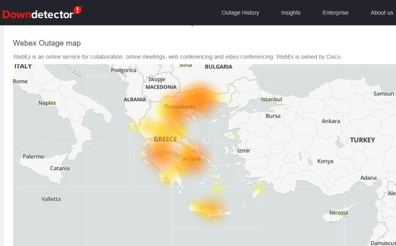Viewport: 396px width, 246px height.
Task: Click the Ankara city label
Action: 330,121
